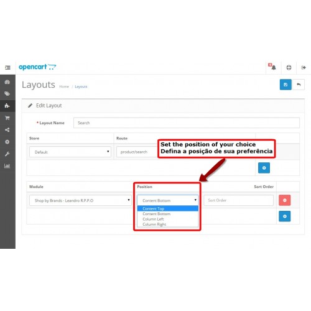This screenshot has height=311, width=311.
Task: Open the System gear sidebar icon
Action: 7,142
